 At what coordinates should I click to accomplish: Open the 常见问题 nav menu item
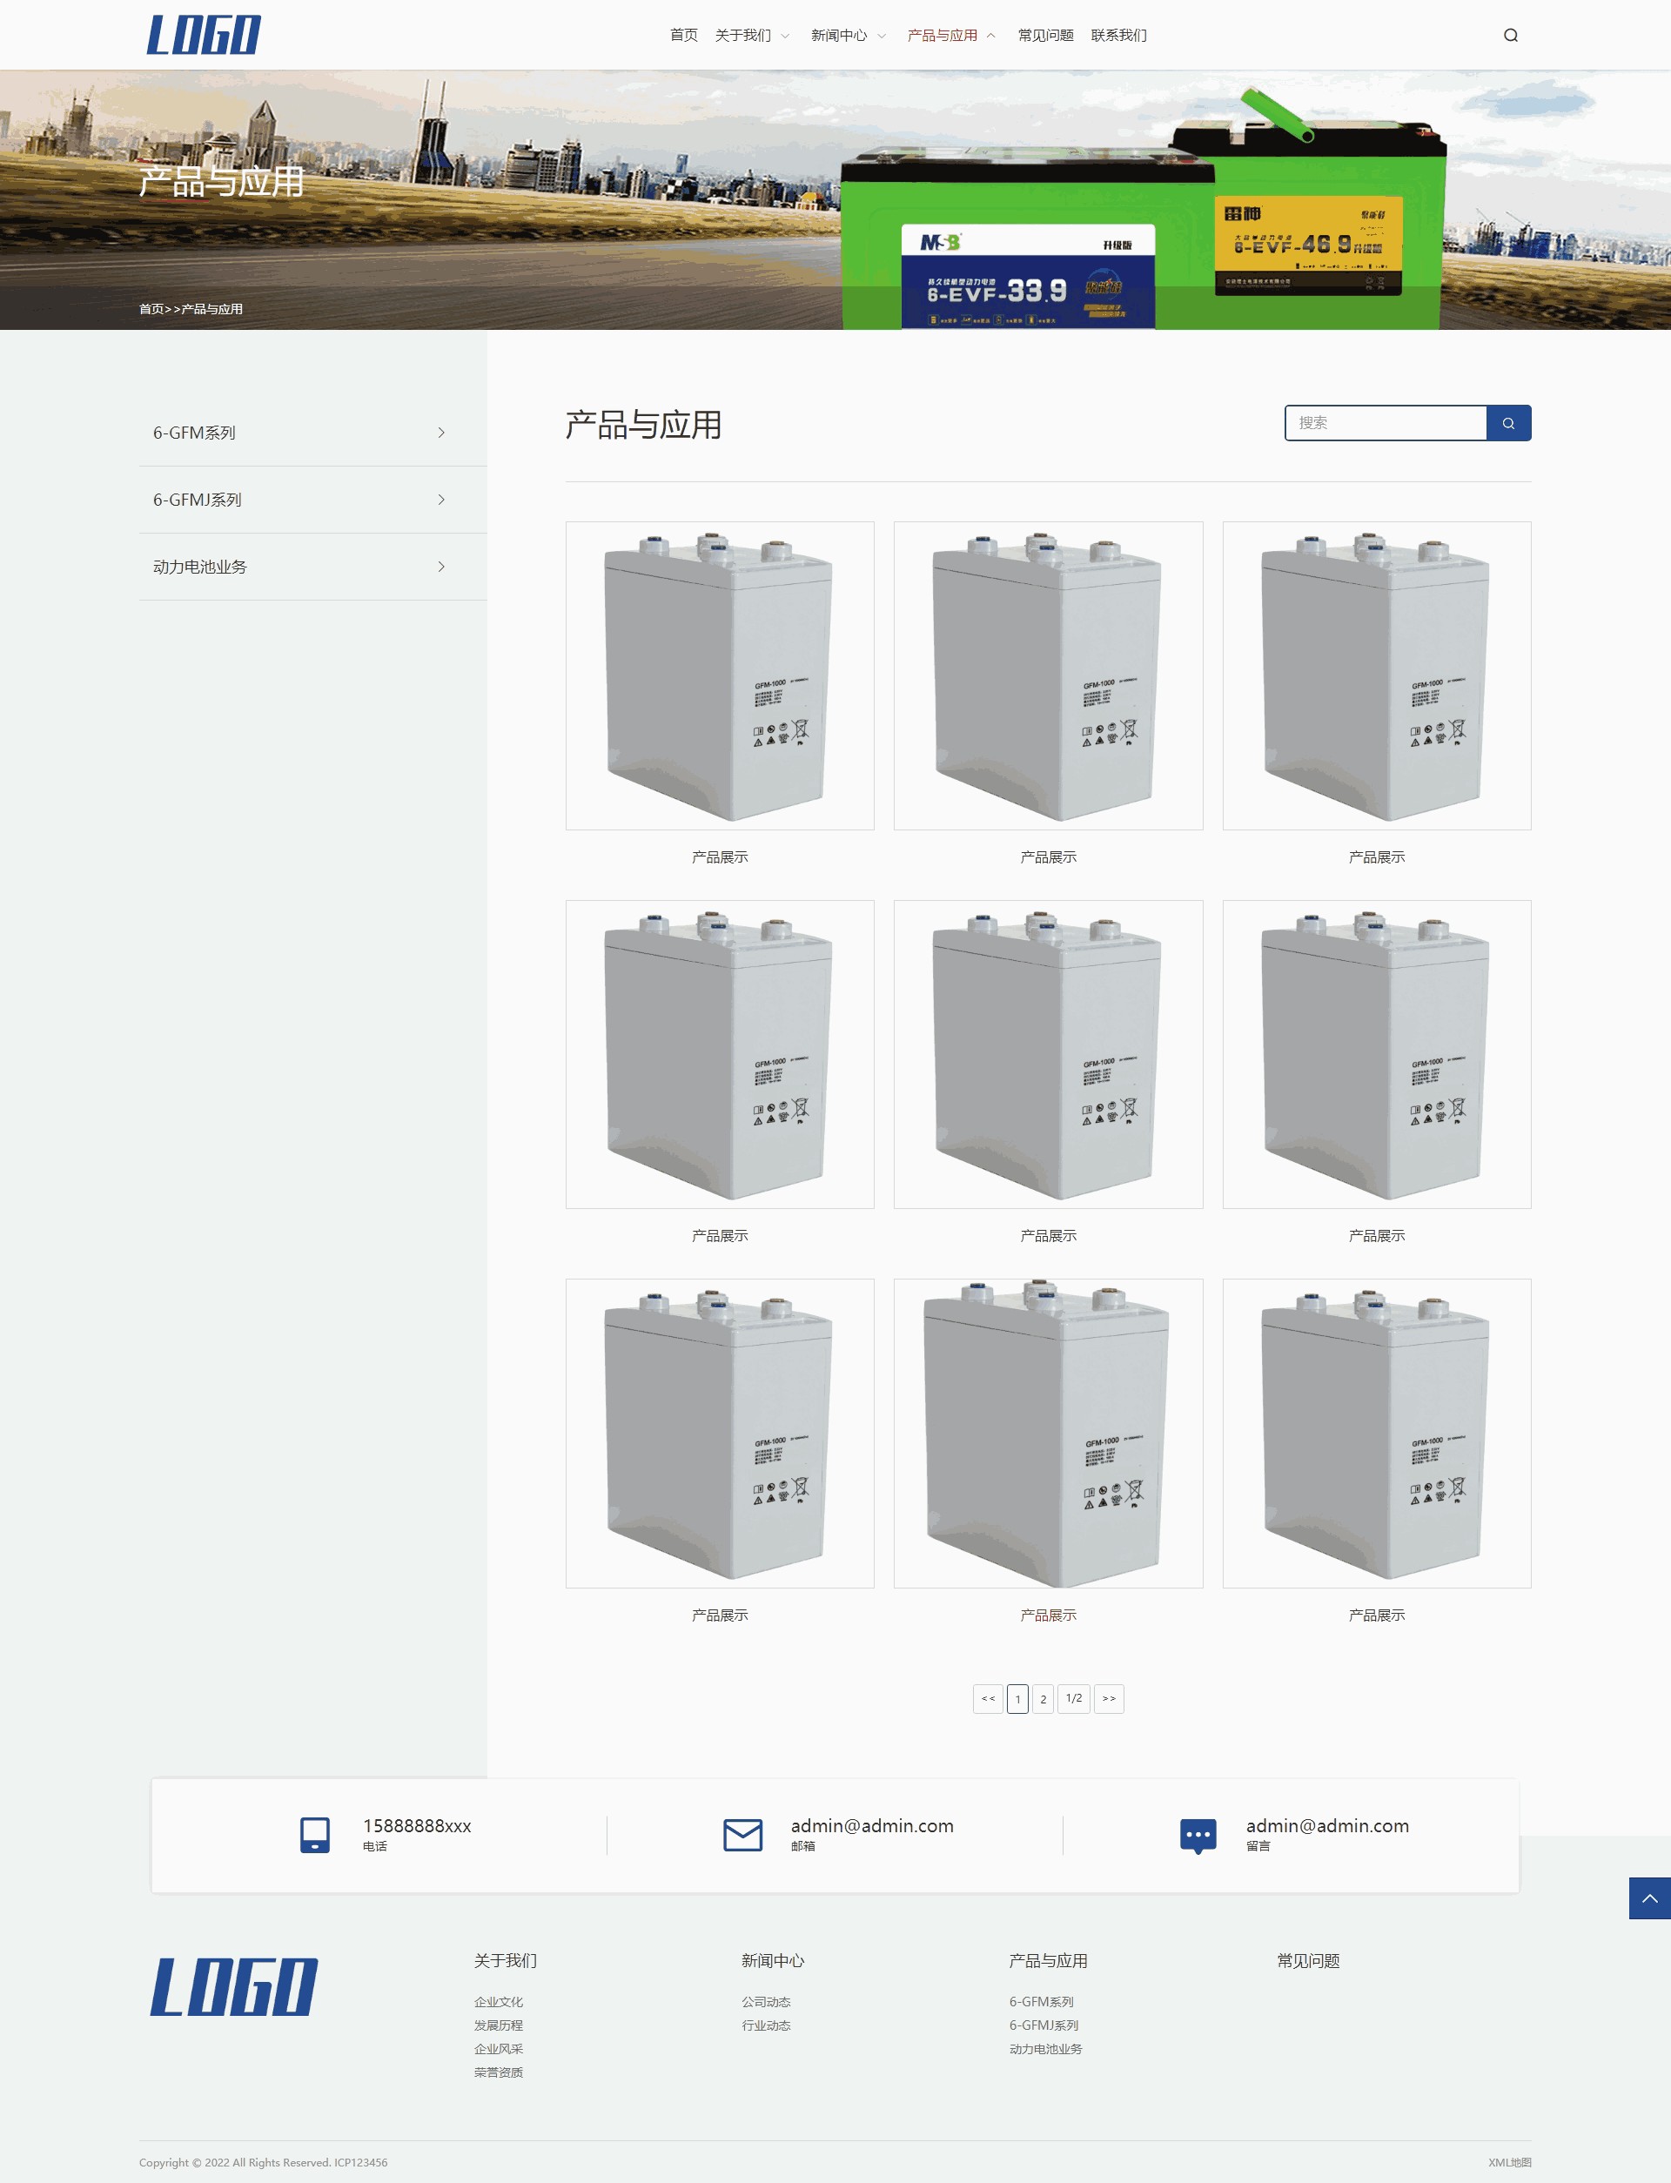pos(1045,36)
